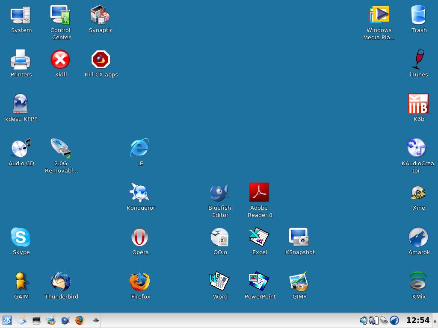Start Thunderbird mail client
The height and width of the screenshot is (328, 438).
[61, 282]
